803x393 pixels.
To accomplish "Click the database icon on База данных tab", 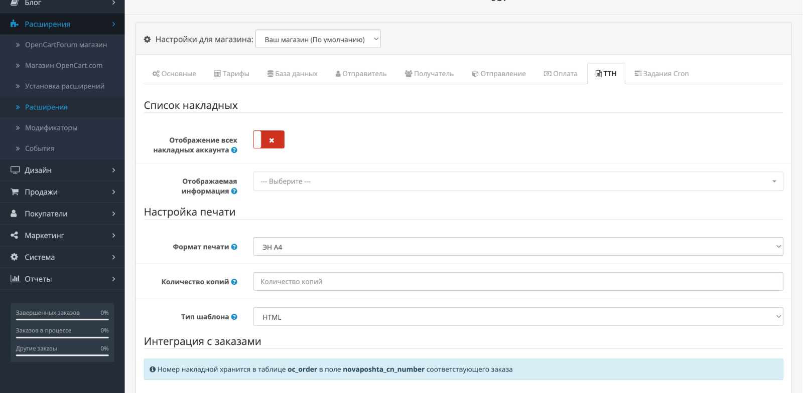I will coord(271,74).
